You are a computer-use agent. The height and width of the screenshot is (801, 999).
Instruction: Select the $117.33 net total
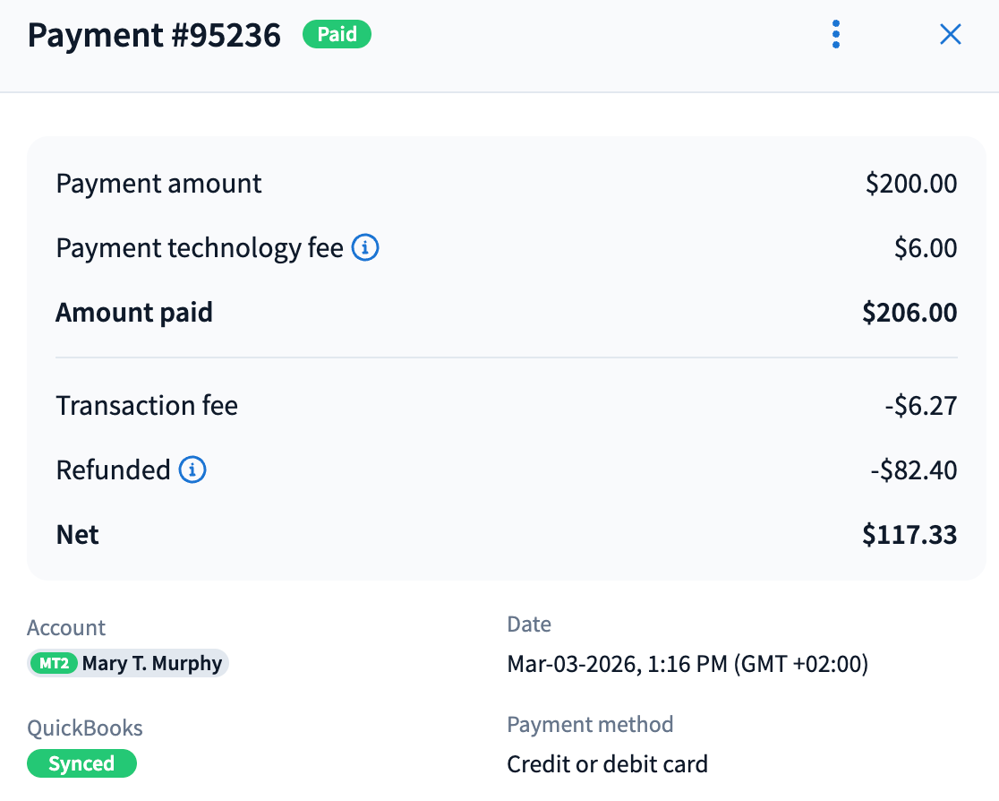click(909, 535)
